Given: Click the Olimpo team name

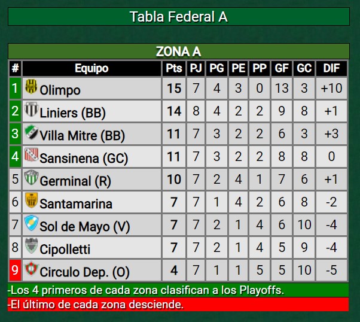Looking at the screenshot, I should (x=60, y=90).
